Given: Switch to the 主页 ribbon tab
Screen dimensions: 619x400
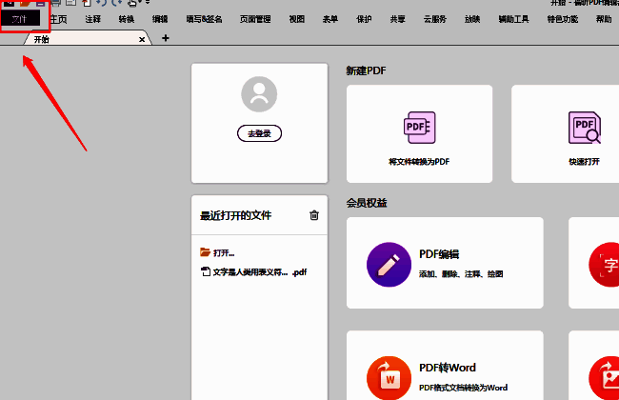Looking at the screenshot, I should (58, 19).
